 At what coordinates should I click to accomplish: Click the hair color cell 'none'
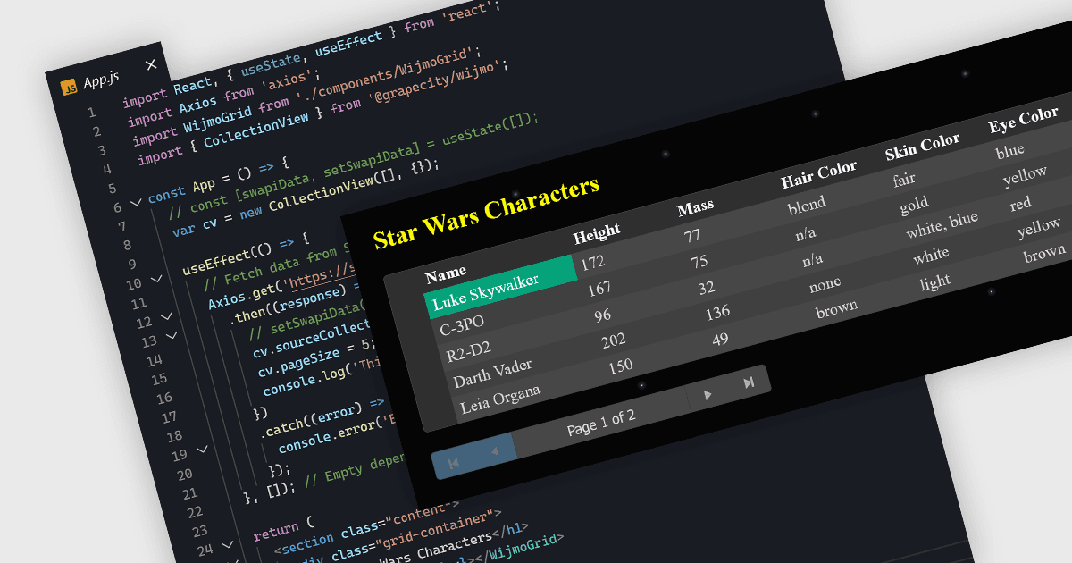coord(825,283)
